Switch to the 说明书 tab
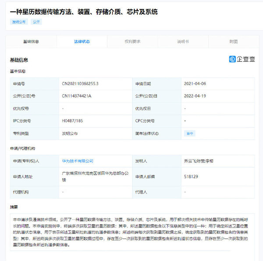The width and height of the screenshot is (263, 261). pyautogui.click(x=183, y=42)
